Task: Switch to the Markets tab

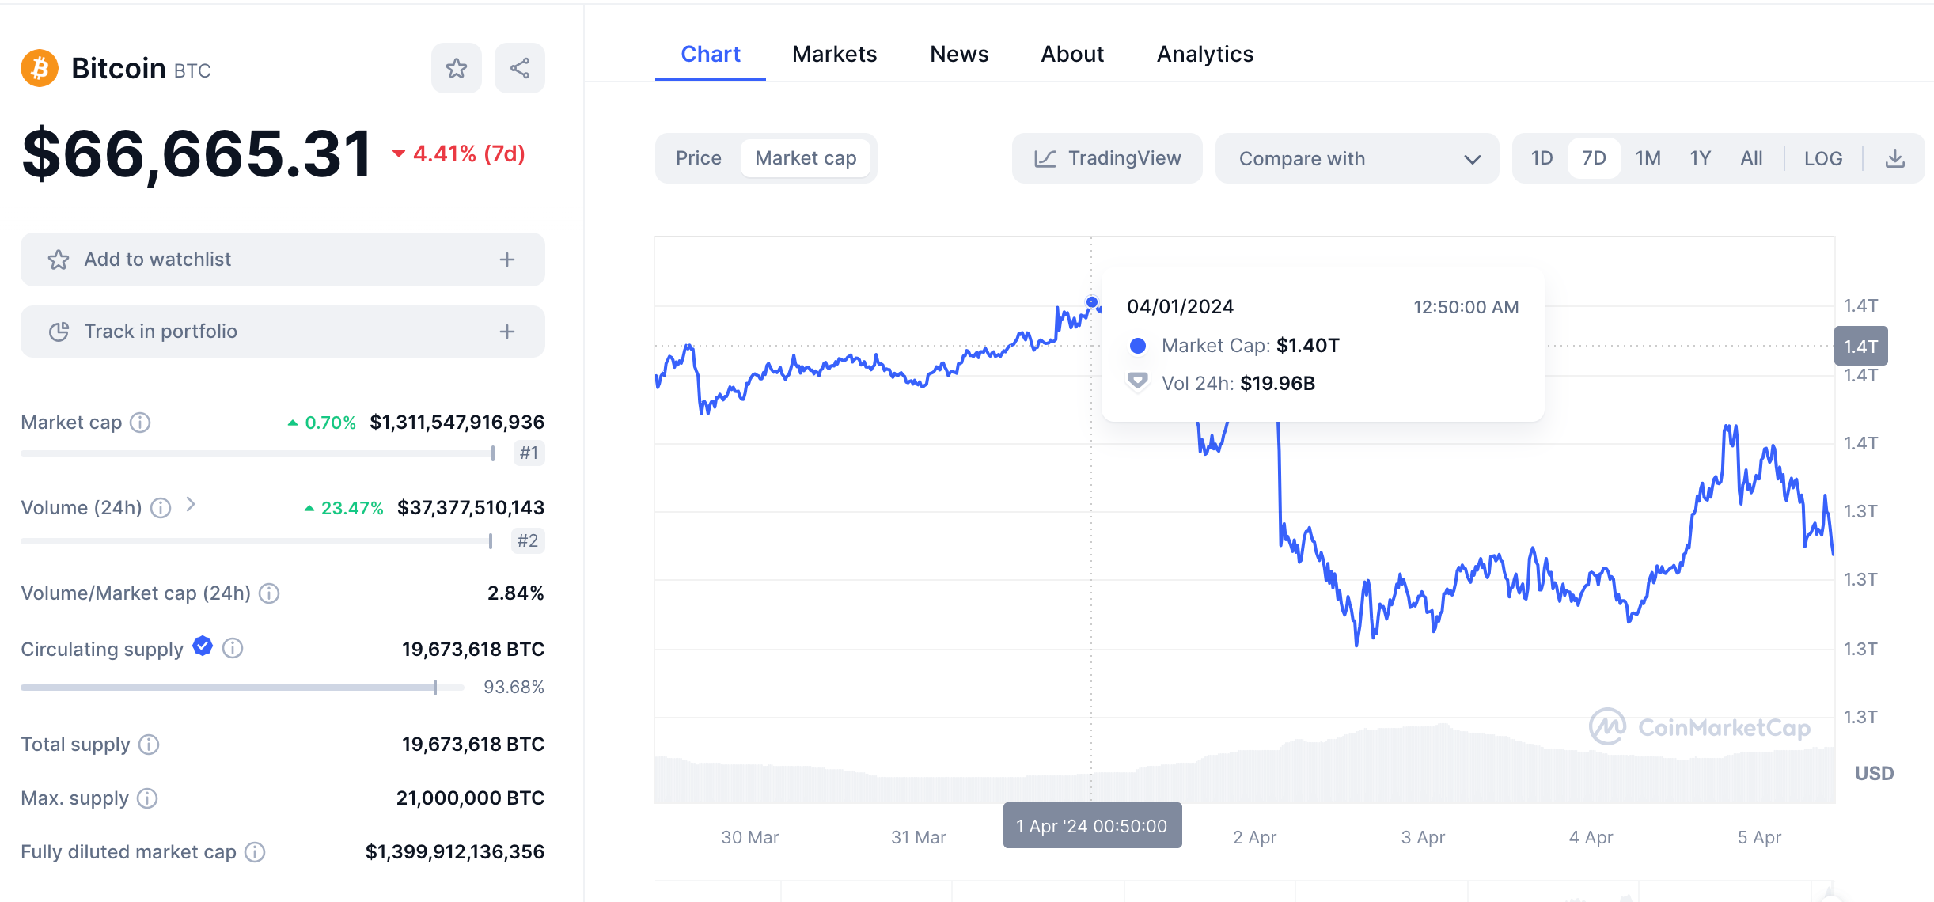Action: pos(833,54)
